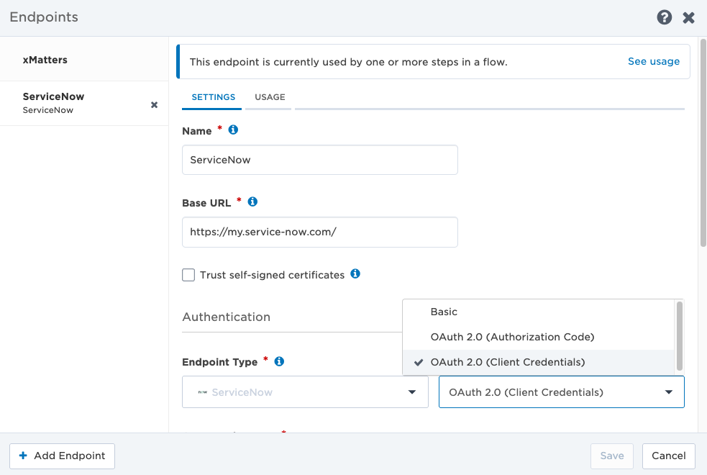The image size is (707, 475).
Task: Remove the ServiceNow endpoint with its x icon
Action: pos(154,104)
